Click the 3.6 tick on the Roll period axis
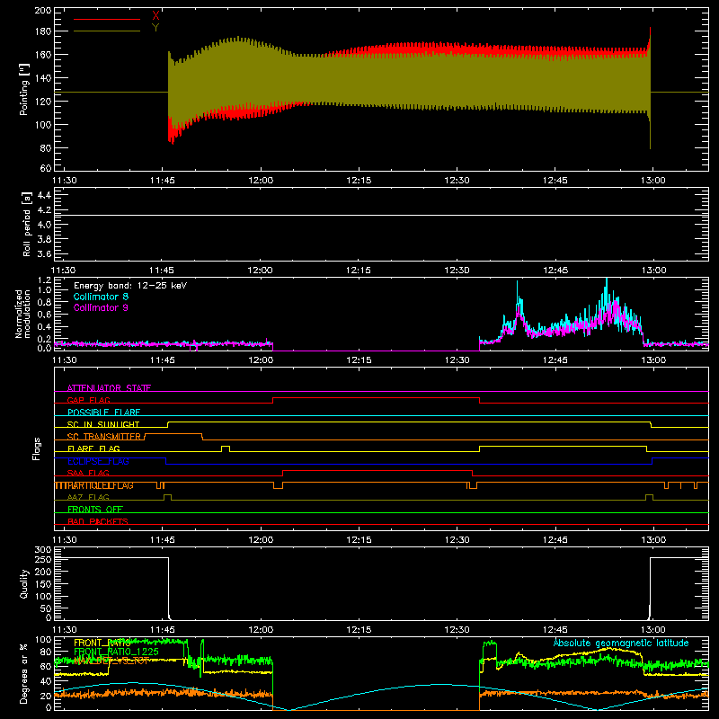719x719 pixels. (x=44, y=253)
